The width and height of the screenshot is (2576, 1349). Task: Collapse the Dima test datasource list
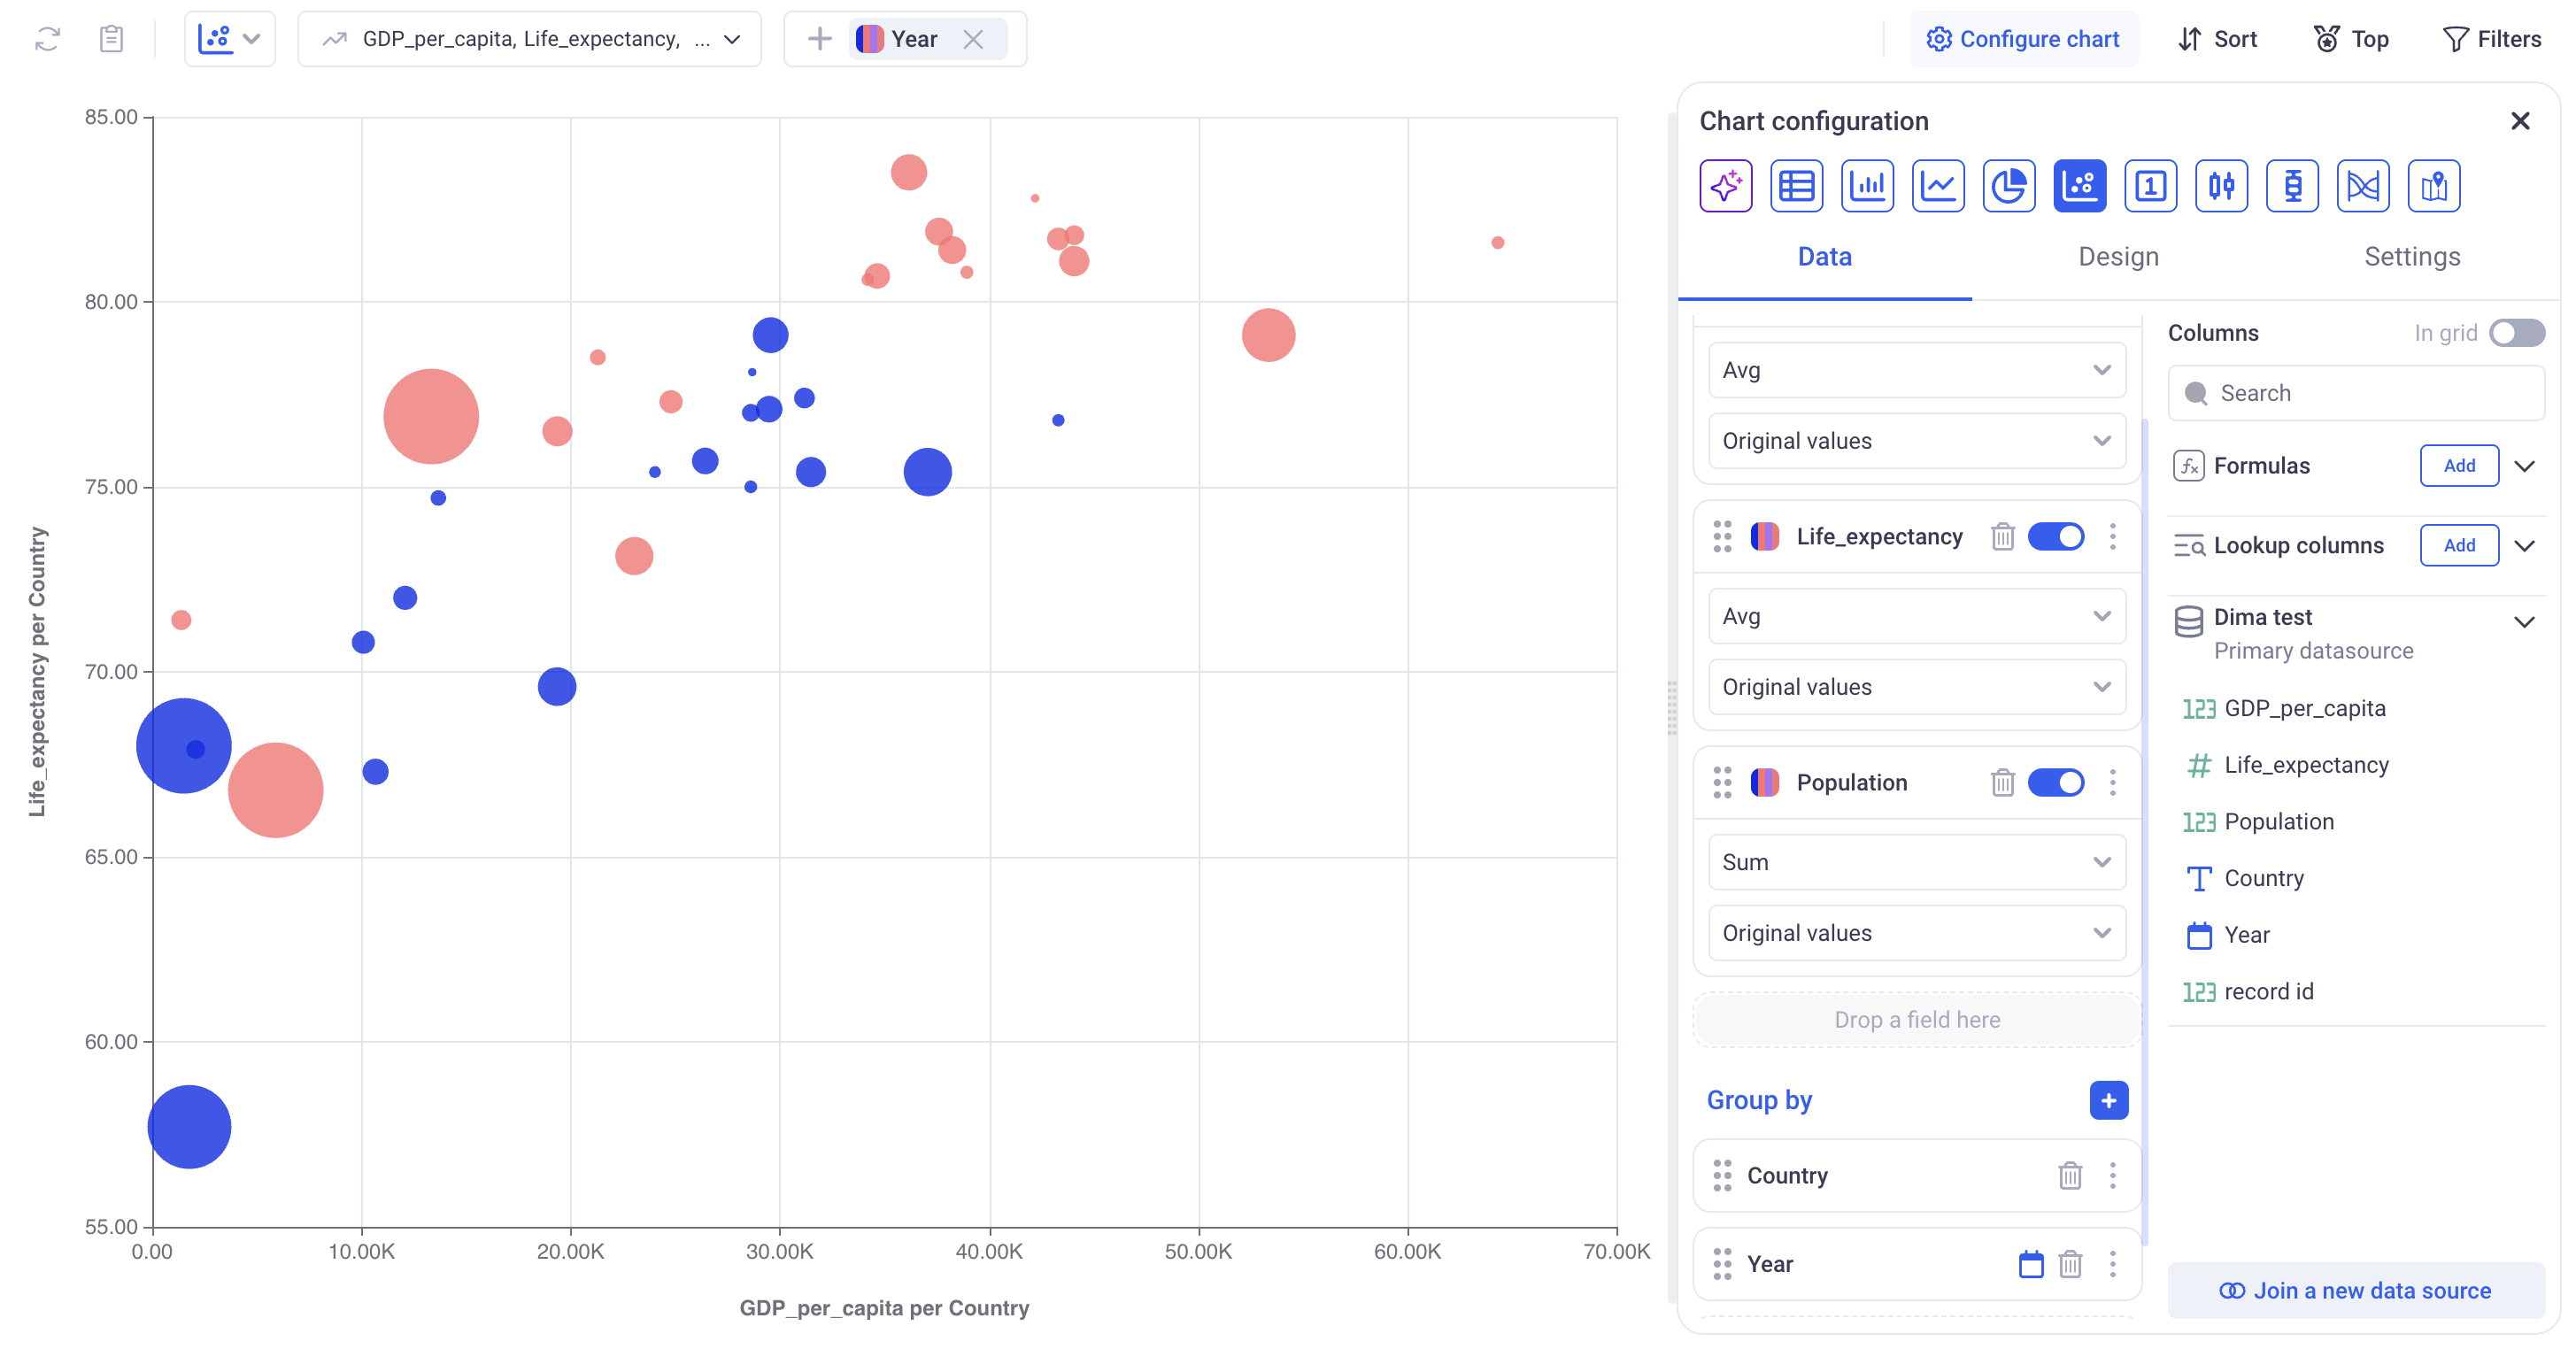click(x=2524, y=622)
